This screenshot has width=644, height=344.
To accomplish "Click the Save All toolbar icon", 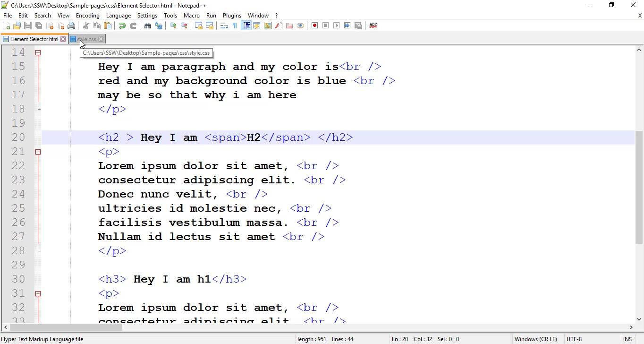I will click(39, 26).
